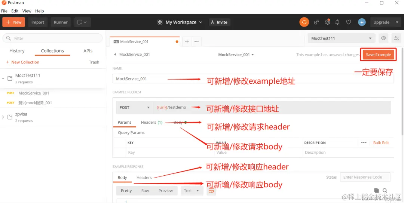The image size is (404, 203).
Task: Open the new window layout icon
Action: (82, 22)
